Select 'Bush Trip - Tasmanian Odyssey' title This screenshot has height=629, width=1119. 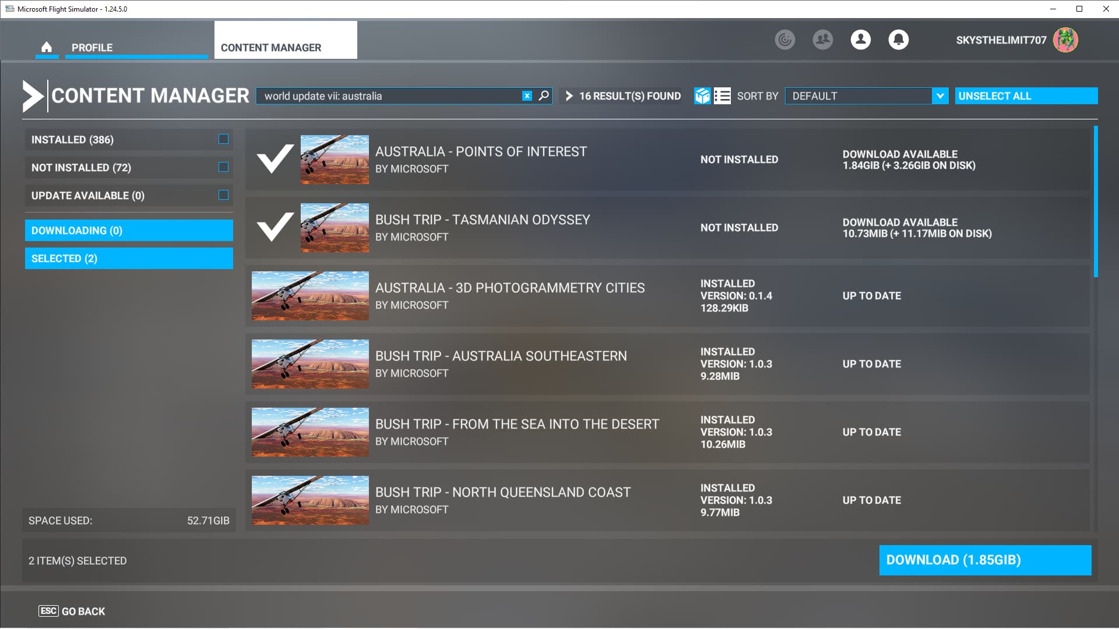[483, 220]
